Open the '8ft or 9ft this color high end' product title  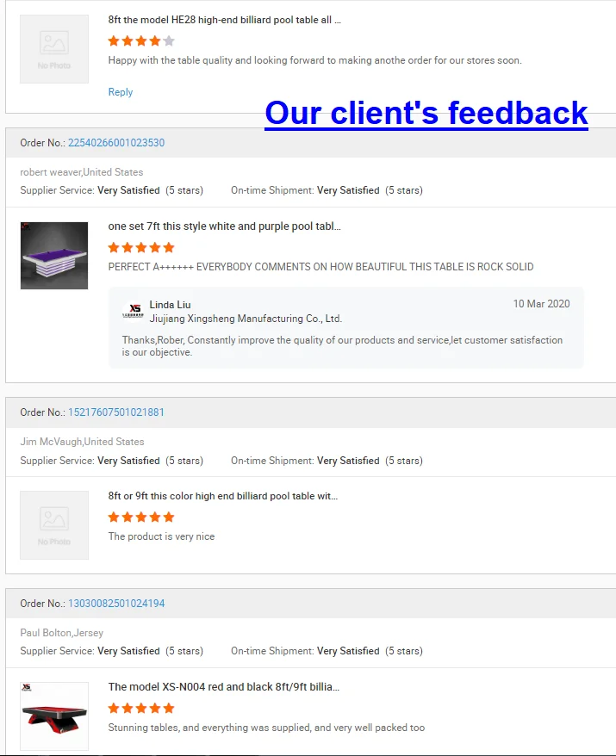[223, 496]
